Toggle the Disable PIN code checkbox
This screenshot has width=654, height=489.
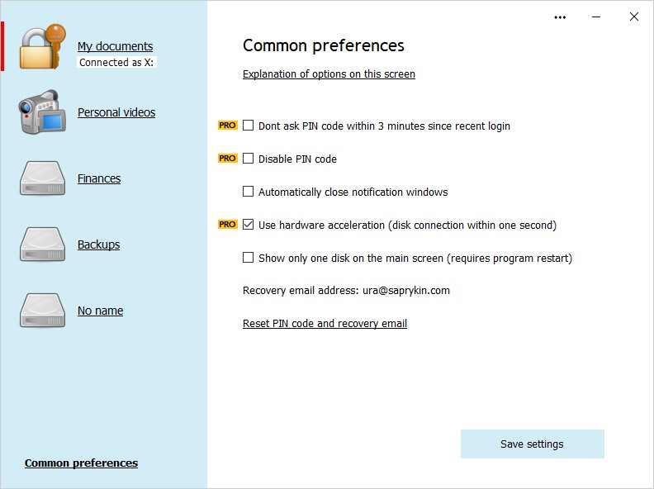249,159
